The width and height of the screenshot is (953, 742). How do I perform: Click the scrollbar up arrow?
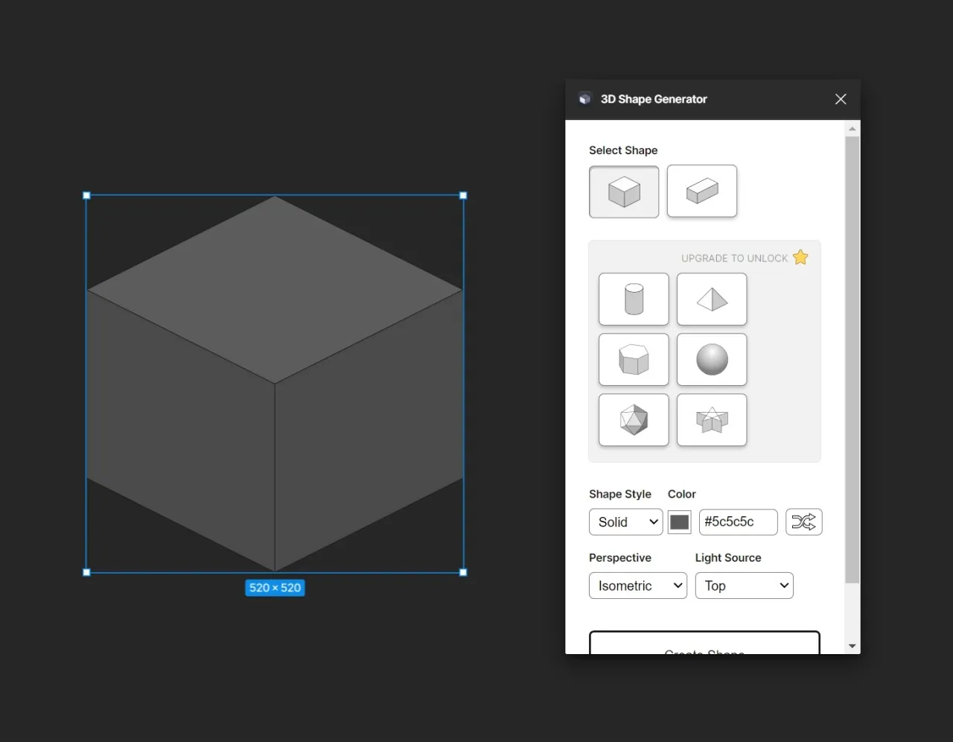click(852, 129)
